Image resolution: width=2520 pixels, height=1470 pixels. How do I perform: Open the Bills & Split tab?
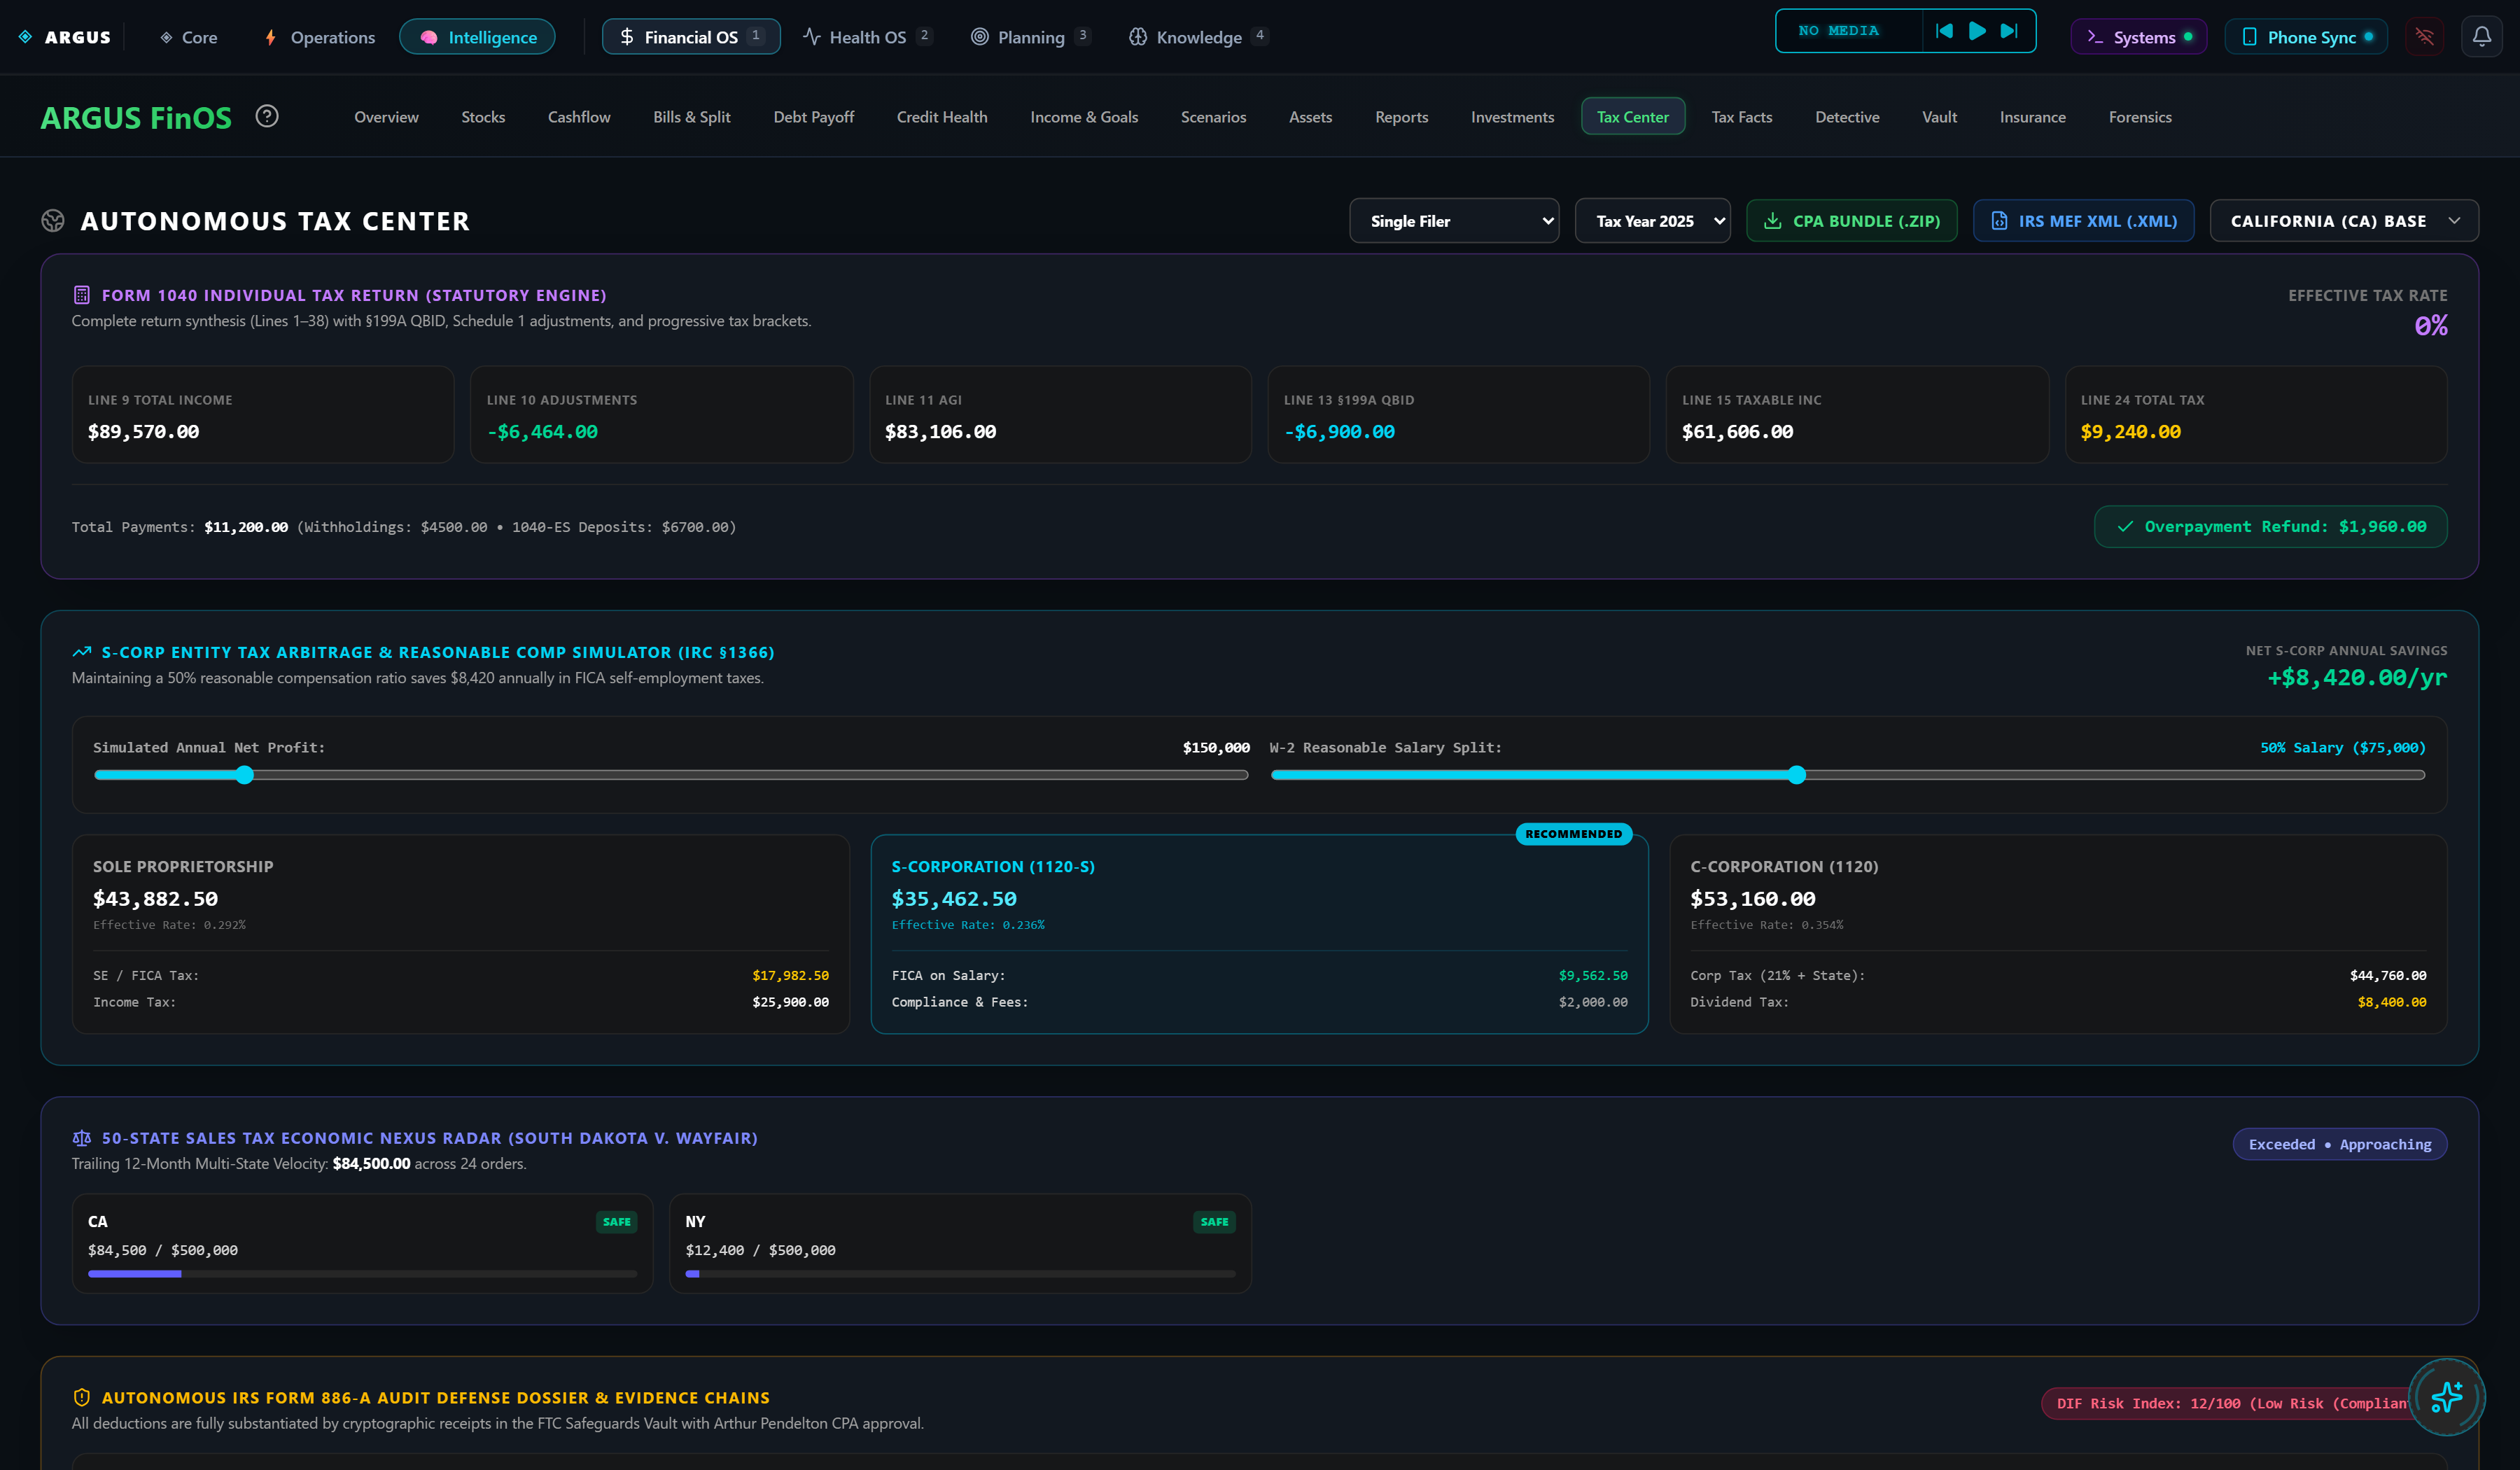coord(692,117)
